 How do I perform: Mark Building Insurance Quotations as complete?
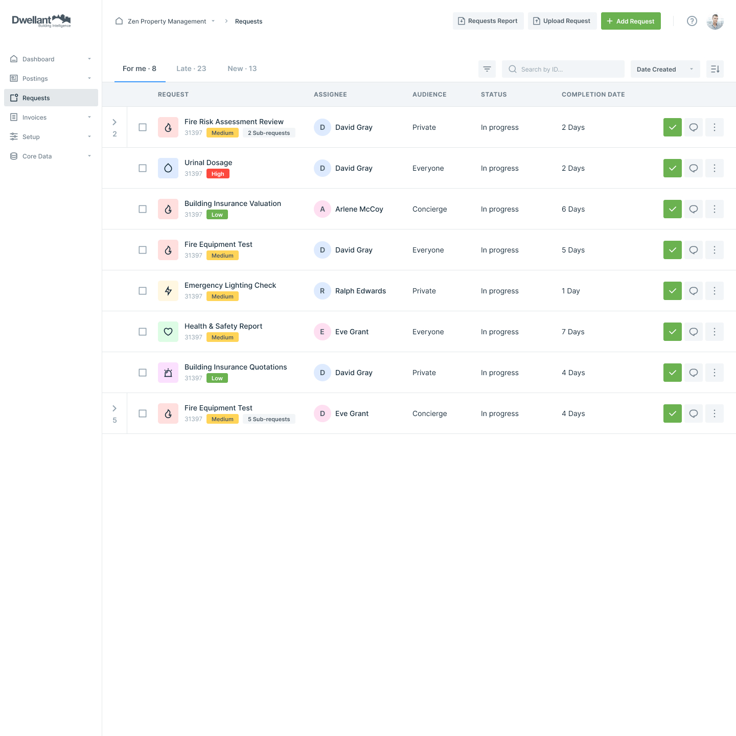(x=672, y=373)
